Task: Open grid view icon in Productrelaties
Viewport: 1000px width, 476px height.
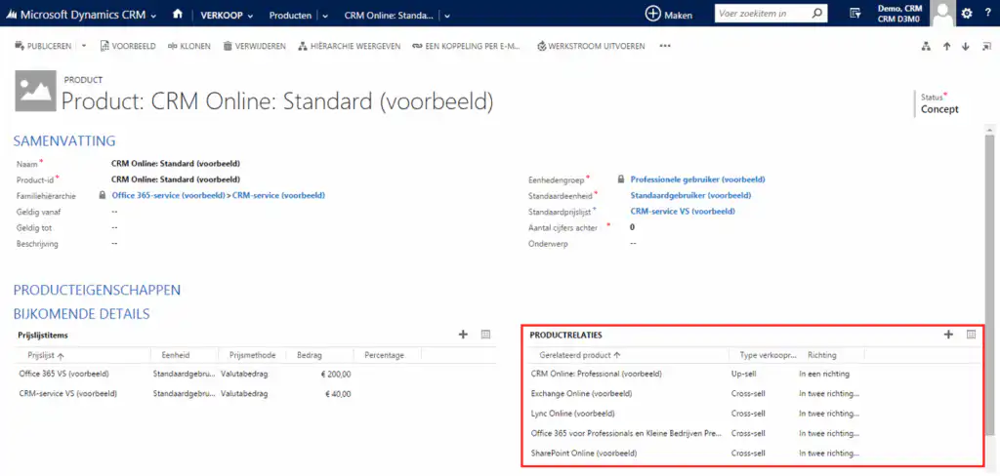Action: point(971,335)
